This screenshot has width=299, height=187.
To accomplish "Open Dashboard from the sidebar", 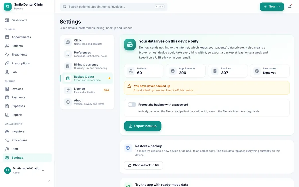I will point(27,20).
